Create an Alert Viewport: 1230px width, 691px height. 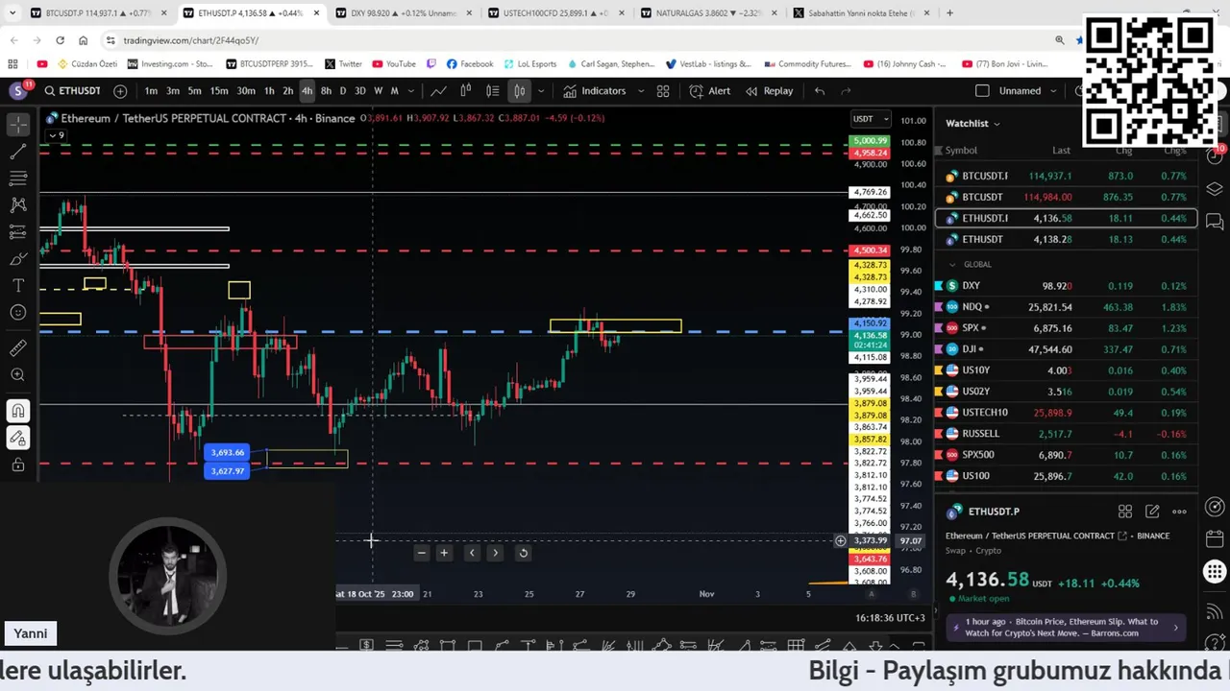710,91
